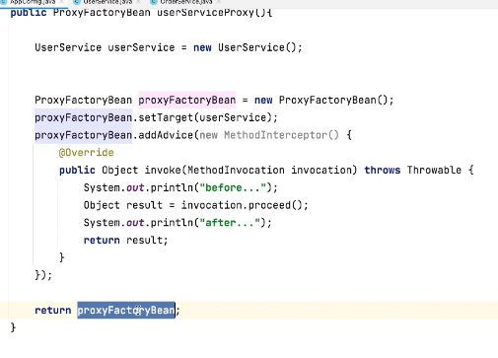Click the return keyword on the highlighted line
The height and width of the screenshot is (358, 498).
point(53,311)
